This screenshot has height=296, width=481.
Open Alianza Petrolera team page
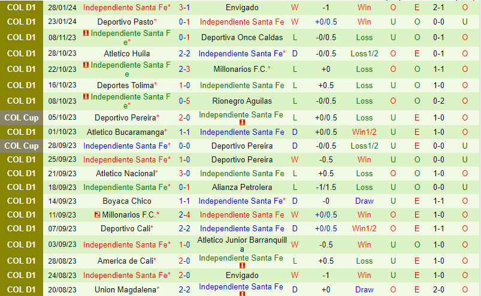click(242, 187)
